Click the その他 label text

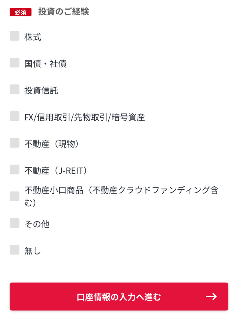click(x=37, y=224)
